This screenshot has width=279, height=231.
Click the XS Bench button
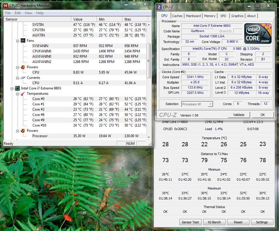coord(214,222)
